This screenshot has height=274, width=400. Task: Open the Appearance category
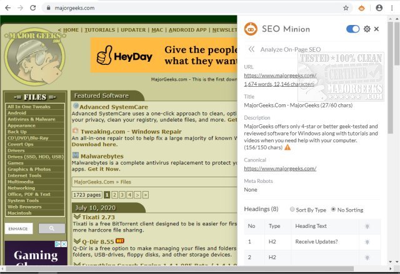(21, 125)
